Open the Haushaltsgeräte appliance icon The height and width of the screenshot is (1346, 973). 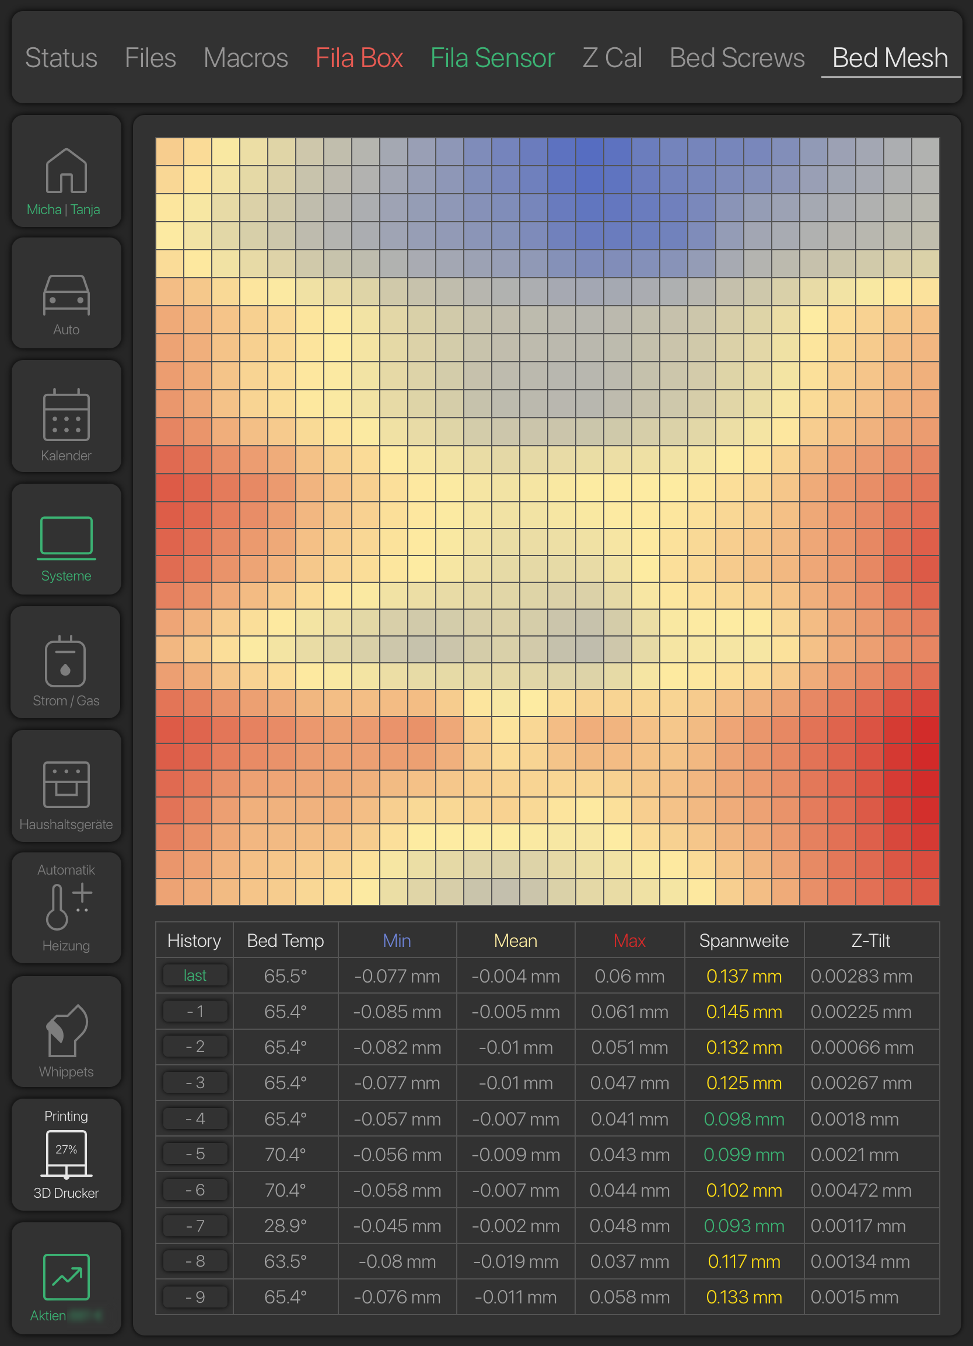click(66, 786)
